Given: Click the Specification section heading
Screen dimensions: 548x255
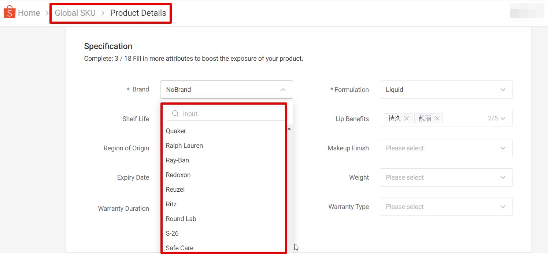Looking at the screenshot, I should (x=108, y=46).
